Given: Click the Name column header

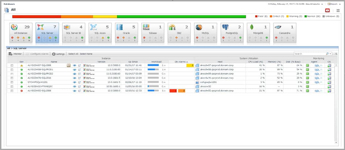Looking at the screenshot, I should (54, 62).
